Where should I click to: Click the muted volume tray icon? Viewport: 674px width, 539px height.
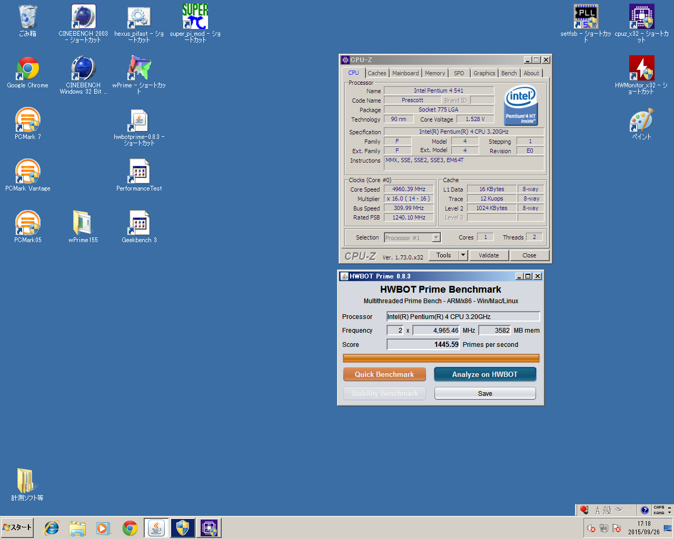[591, 528]
